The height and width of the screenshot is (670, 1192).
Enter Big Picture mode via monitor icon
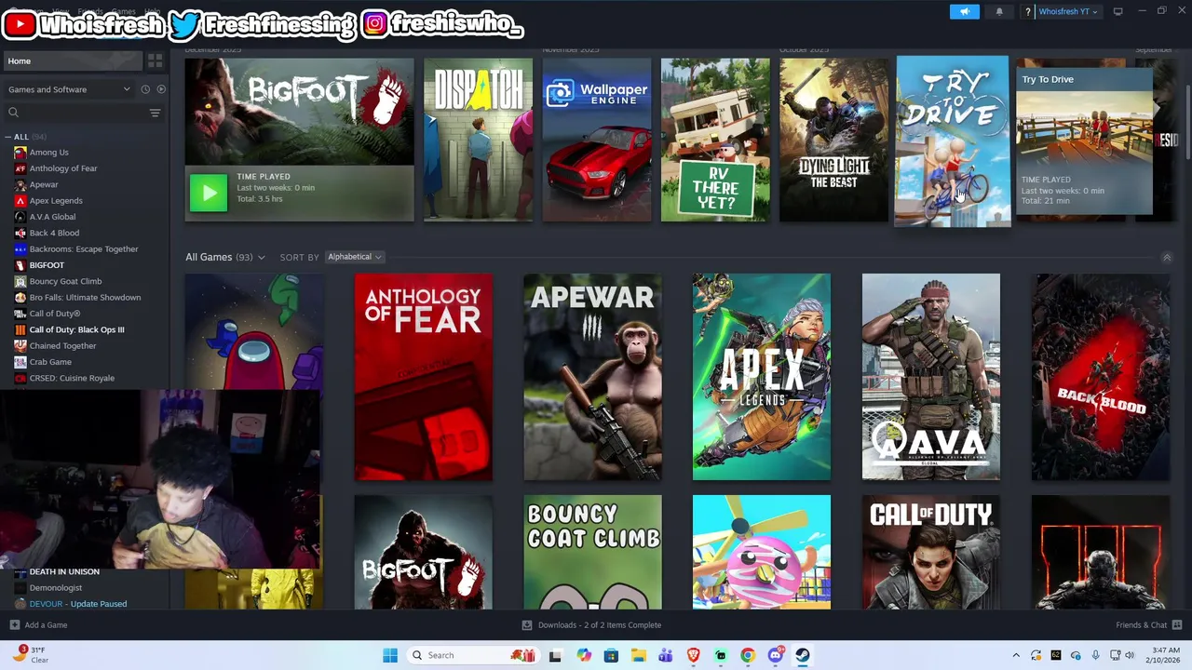coord(1118,11)
